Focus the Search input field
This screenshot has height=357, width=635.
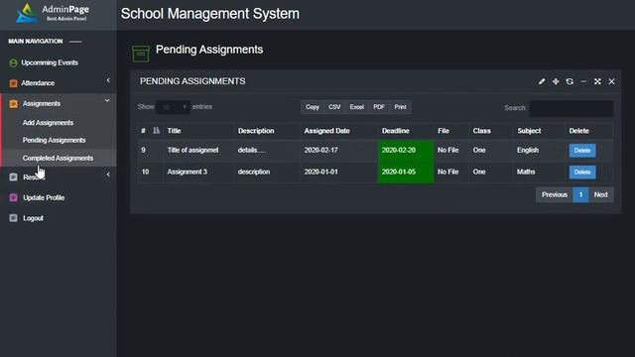click(x=571, y=108)
